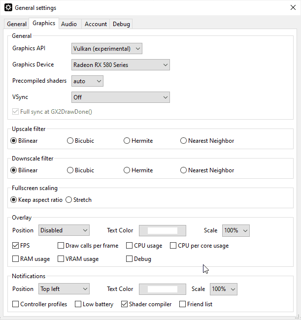Select Nearest Neighbor downscale filter
Screen dimensions: 301x320
[x=184, y=170]
